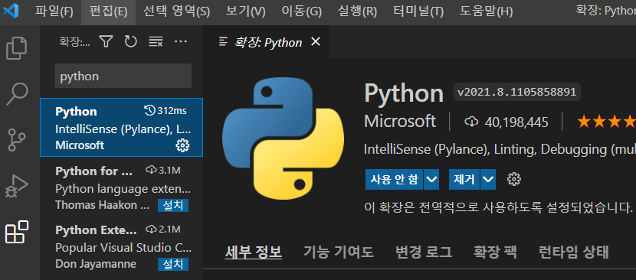The width and height of the screenshot is (636, 280).
Task: Open the 이동(G) menu
Action: 301,11
